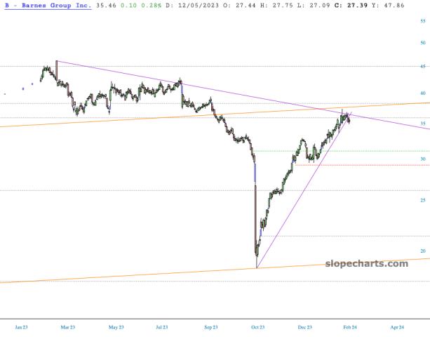The width and height of the screenshot is (430, 337).
Task: Select the red dotted horizontal level line
Action: click(365, 165)
